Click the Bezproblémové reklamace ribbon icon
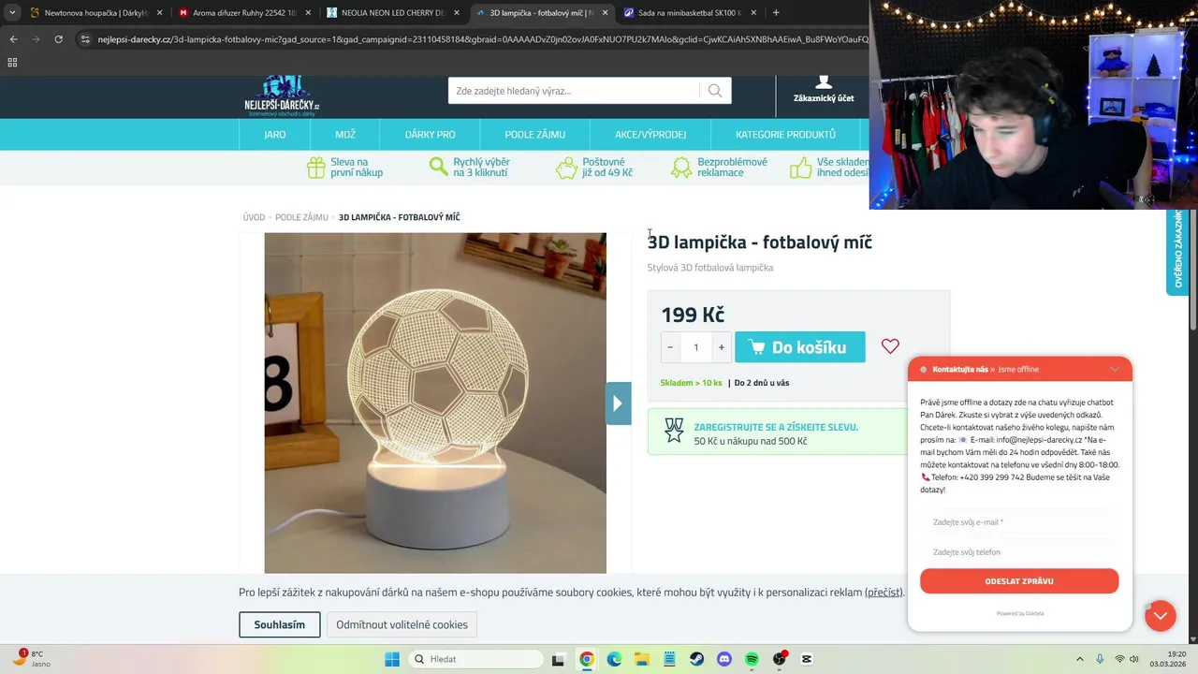Viewport: 1198px width, 674px height. [x=681, y=168]
